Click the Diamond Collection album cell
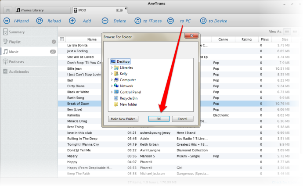The height and width of the screenshot is (186, 303). tap(192, 150)
